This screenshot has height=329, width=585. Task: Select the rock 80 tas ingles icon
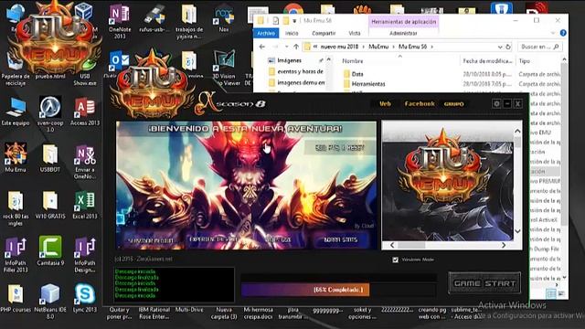(16, 209)
